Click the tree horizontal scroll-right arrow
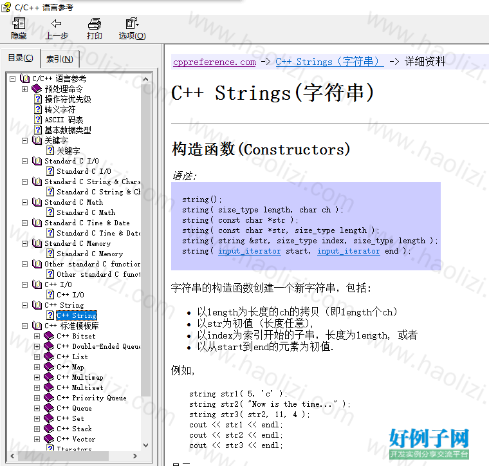The width and height of the screenshot is (489, 466). click(x=135, y=456)
